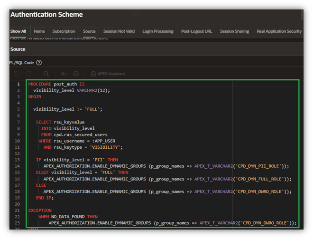Open the Session Sharing tab
The image size is (313, 239).
[x=234, y=31]
